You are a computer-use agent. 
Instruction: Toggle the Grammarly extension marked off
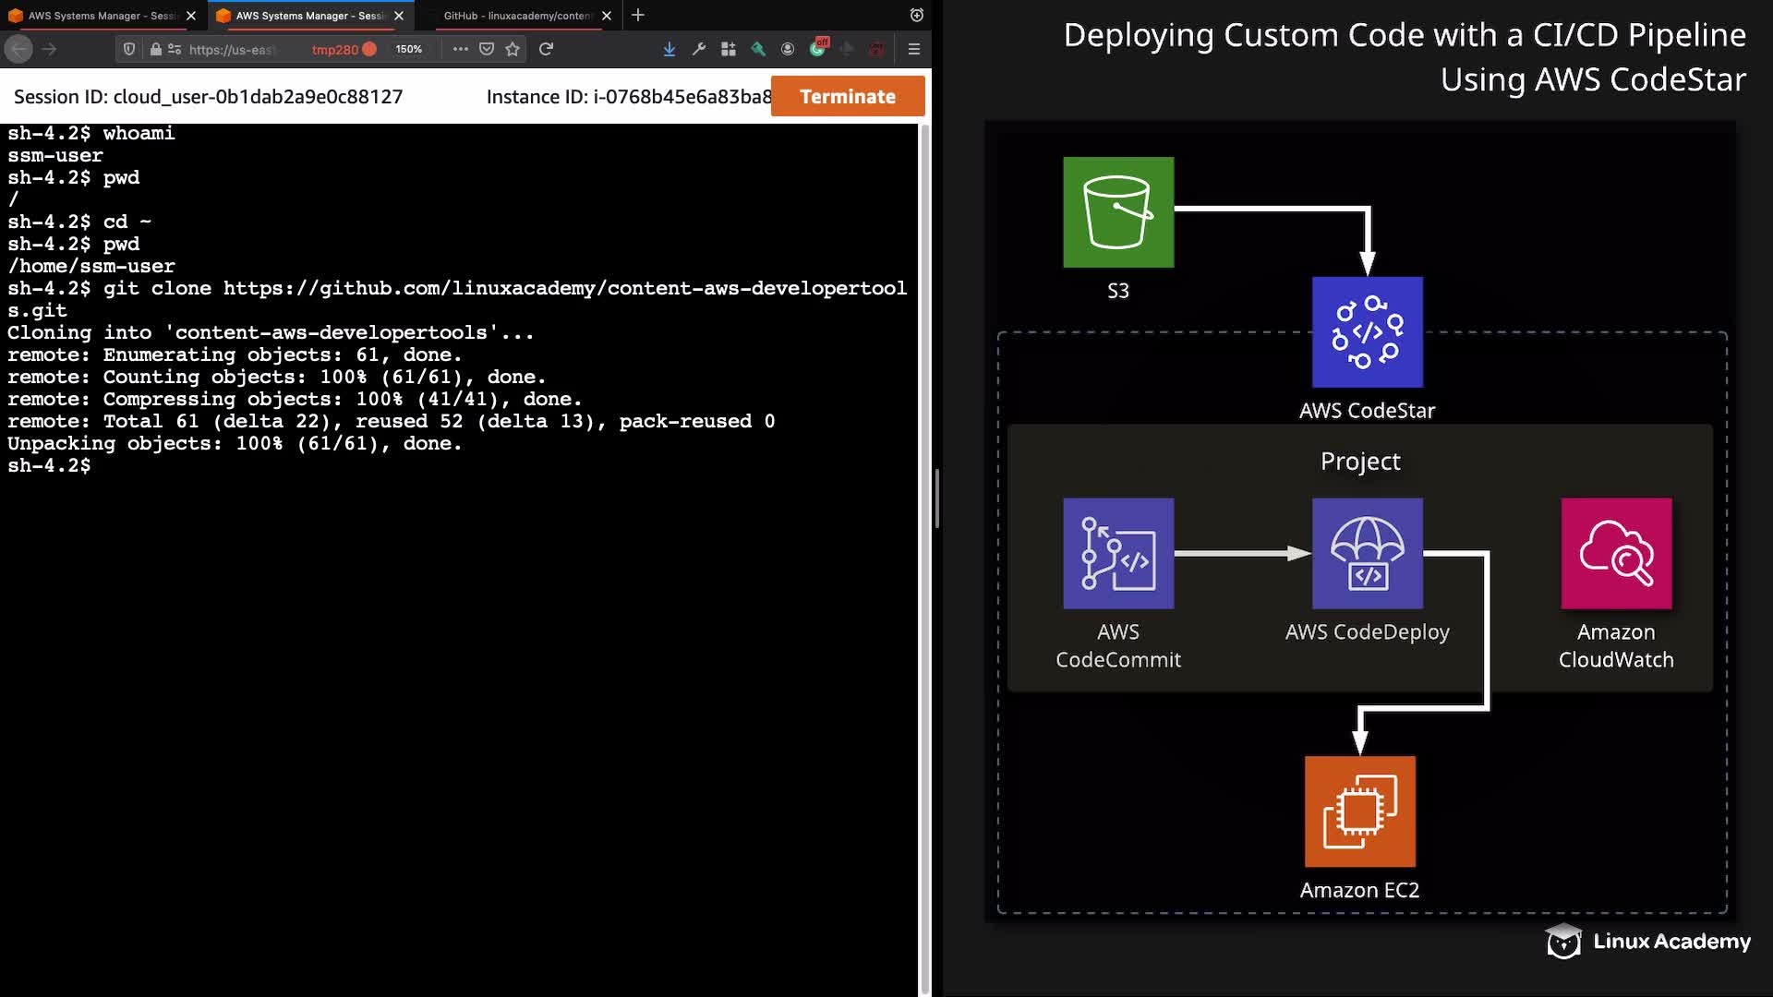click(x=818, y=48)
